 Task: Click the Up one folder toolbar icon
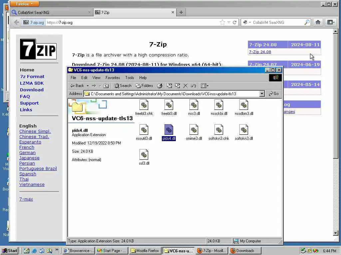[x=106, y=86]
